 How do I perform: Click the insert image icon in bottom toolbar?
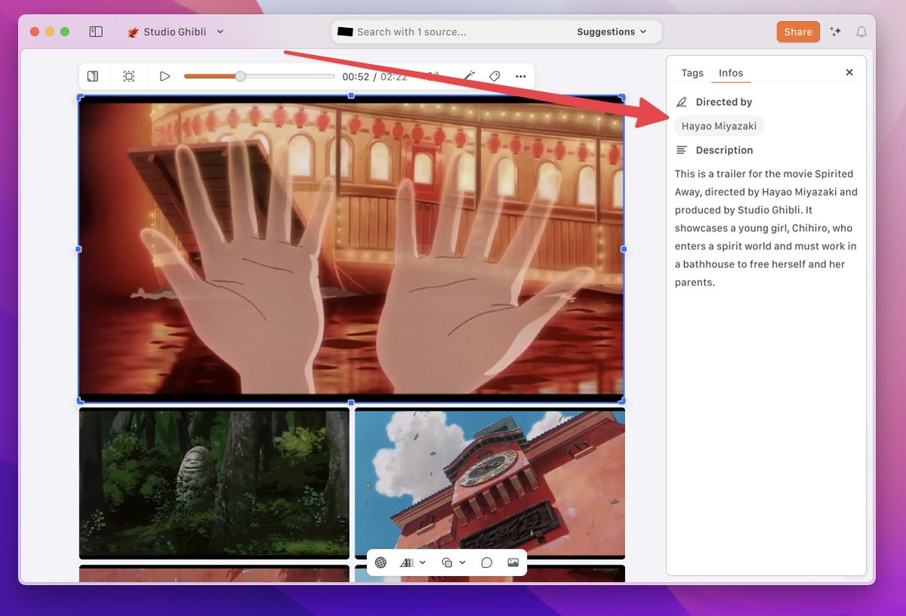pyautogui.click(x=515, y=562)
